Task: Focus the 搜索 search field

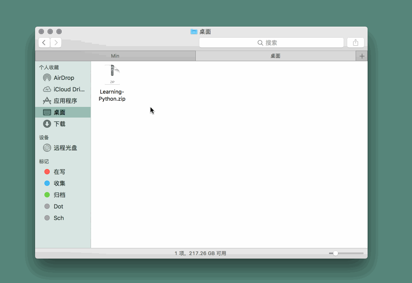Action: click(x=271, y=43)
